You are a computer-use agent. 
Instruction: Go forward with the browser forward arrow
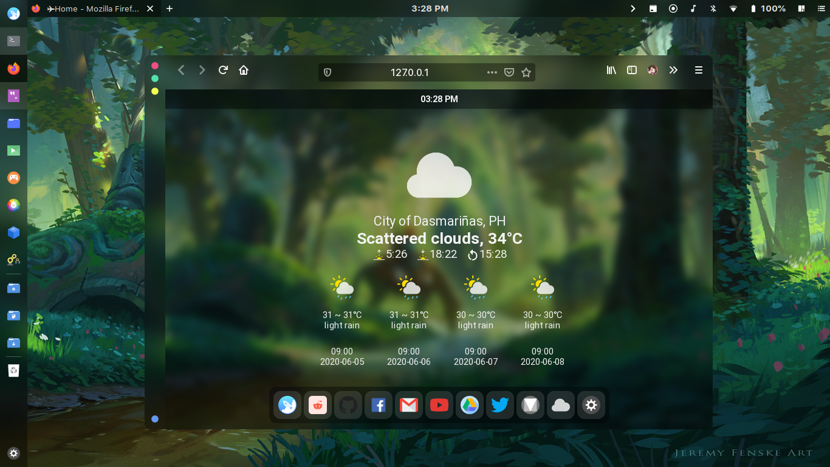pyautogui.click(x=202, y=71)
